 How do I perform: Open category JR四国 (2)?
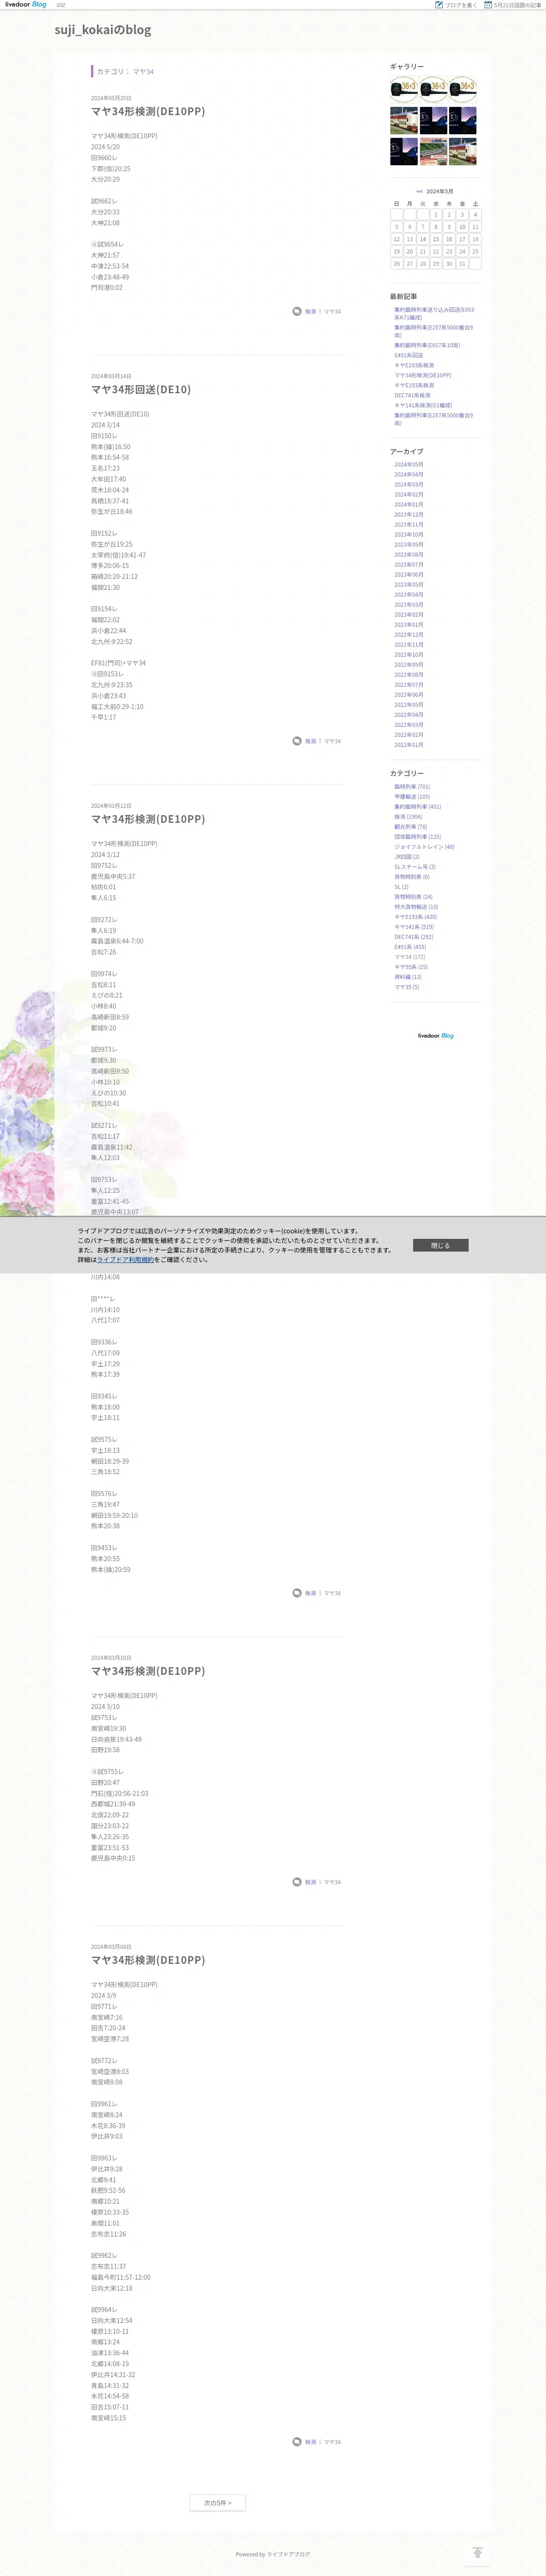click(407, 857)
